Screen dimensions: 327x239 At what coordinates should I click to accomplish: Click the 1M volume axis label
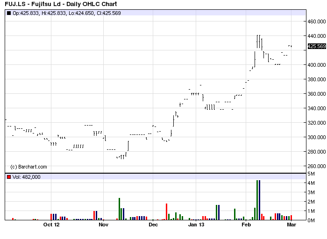[x=311, y=211]
